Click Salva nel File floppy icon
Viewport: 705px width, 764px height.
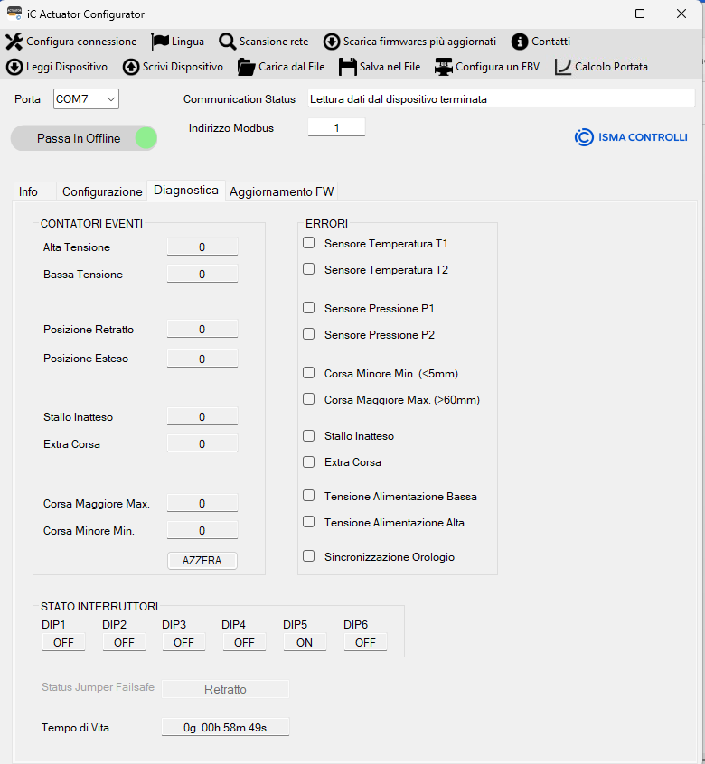(348, 67)
